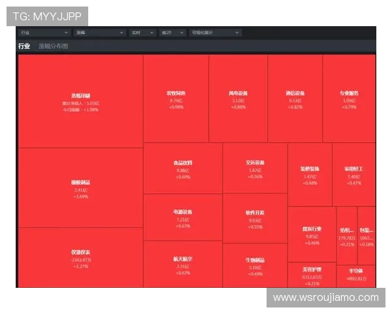Viewport: 392px width, 314px height.
Task: Select the 交运设备 sector tile
Action: 255,168
